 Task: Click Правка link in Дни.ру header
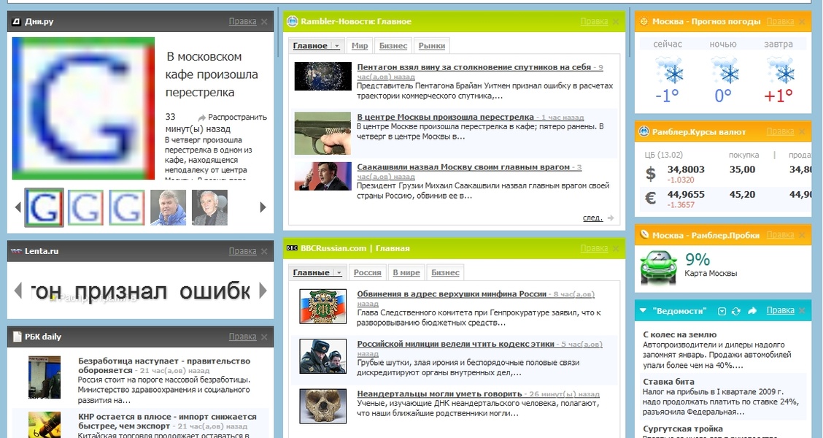pyautogui.click(x=242, y=21)
